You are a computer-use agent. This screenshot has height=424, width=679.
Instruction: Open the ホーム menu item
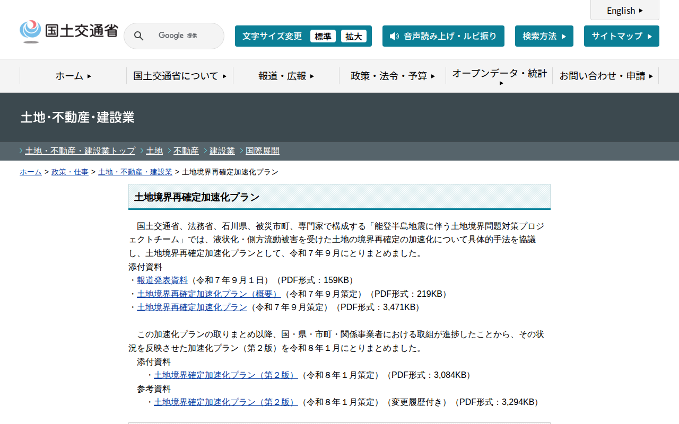(73, 76)
